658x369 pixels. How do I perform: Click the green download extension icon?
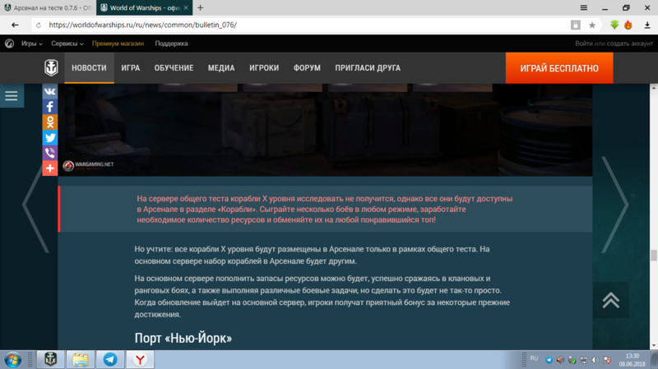pos(614,25)
